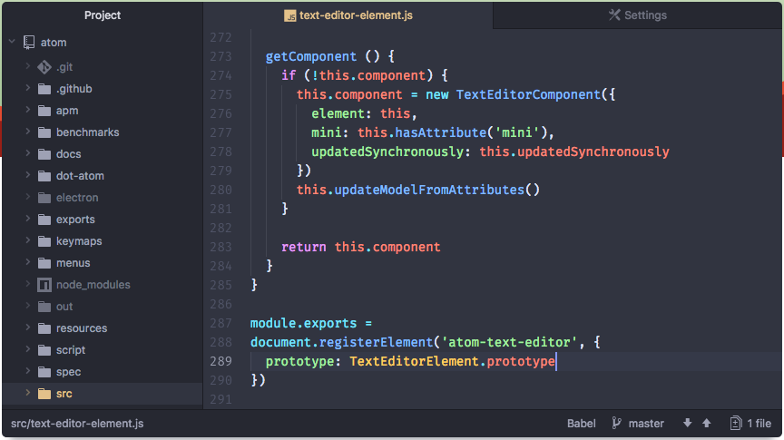
Task: Click 'TextEditorElement' in line 289
Action: [x=414, y=361]
